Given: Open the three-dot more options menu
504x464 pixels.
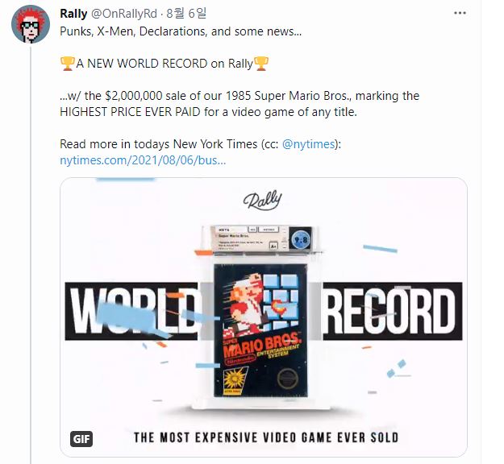Looking at the screenshot, I should [x=460, y=13].
